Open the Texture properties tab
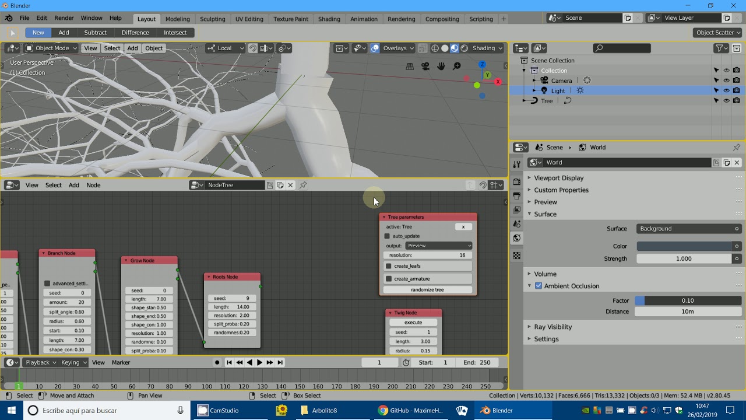Image resolution: width=746 pixels, height=420 pixels. tap(516, 256)
